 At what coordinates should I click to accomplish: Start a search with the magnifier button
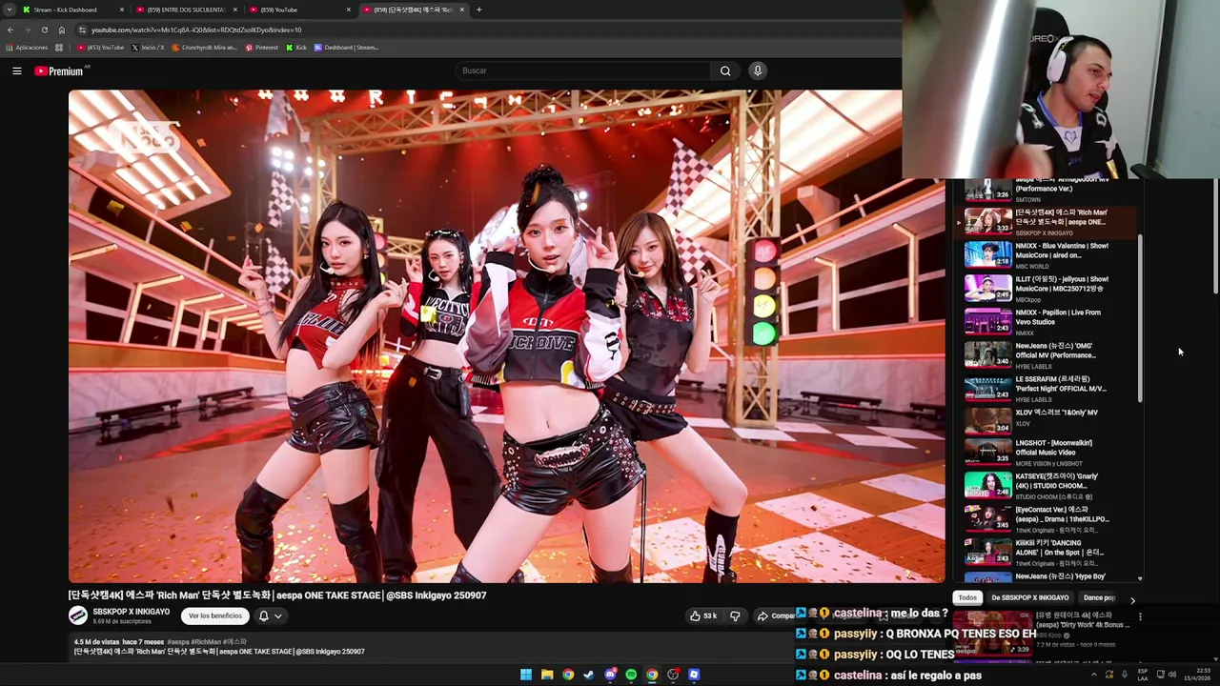[725, 71]
